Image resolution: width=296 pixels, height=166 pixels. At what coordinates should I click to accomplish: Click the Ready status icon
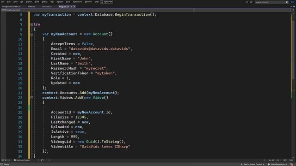2,164
